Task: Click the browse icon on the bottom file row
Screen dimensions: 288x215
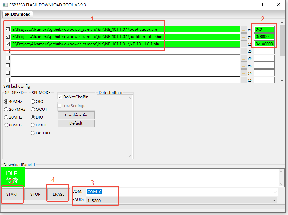Action: (x=244, y=80)
